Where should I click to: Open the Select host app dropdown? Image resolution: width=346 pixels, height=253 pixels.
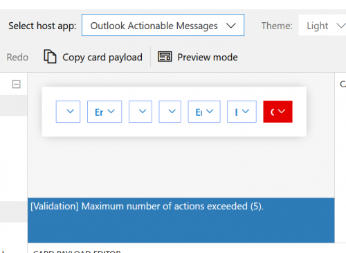(163, 25)
